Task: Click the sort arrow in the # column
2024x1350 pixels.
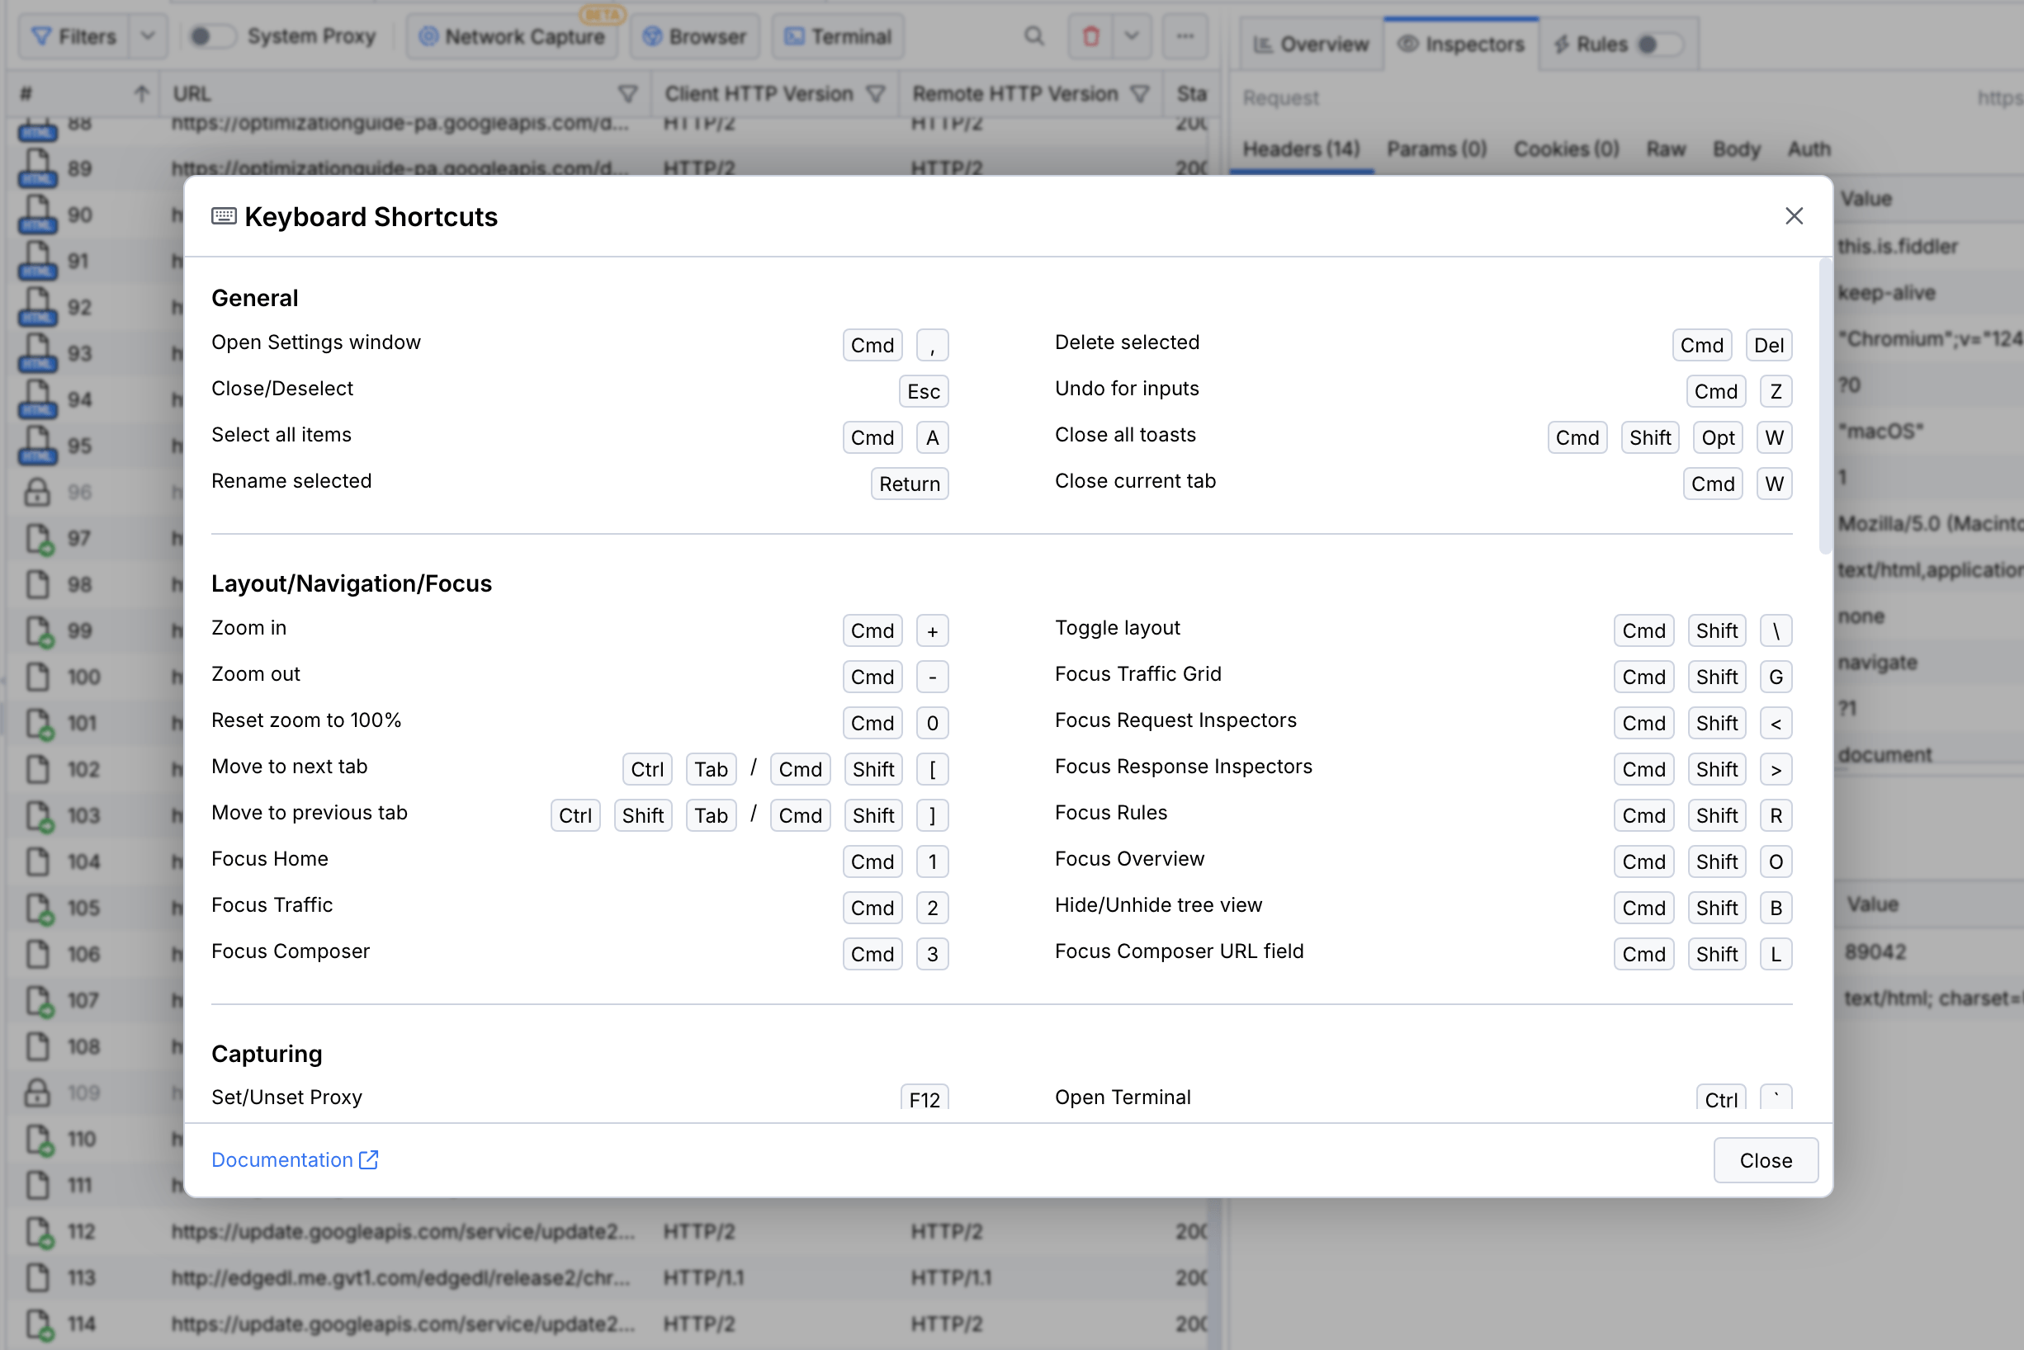Action: [x=142, y=94]
